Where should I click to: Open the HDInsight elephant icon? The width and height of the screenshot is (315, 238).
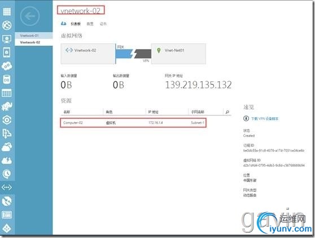coord(7,107)
